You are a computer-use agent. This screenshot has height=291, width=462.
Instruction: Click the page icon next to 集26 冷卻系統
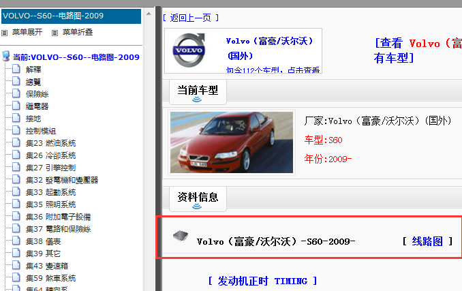point(16,155)
